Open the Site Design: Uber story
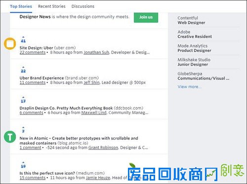 click(x=36, y=48)
